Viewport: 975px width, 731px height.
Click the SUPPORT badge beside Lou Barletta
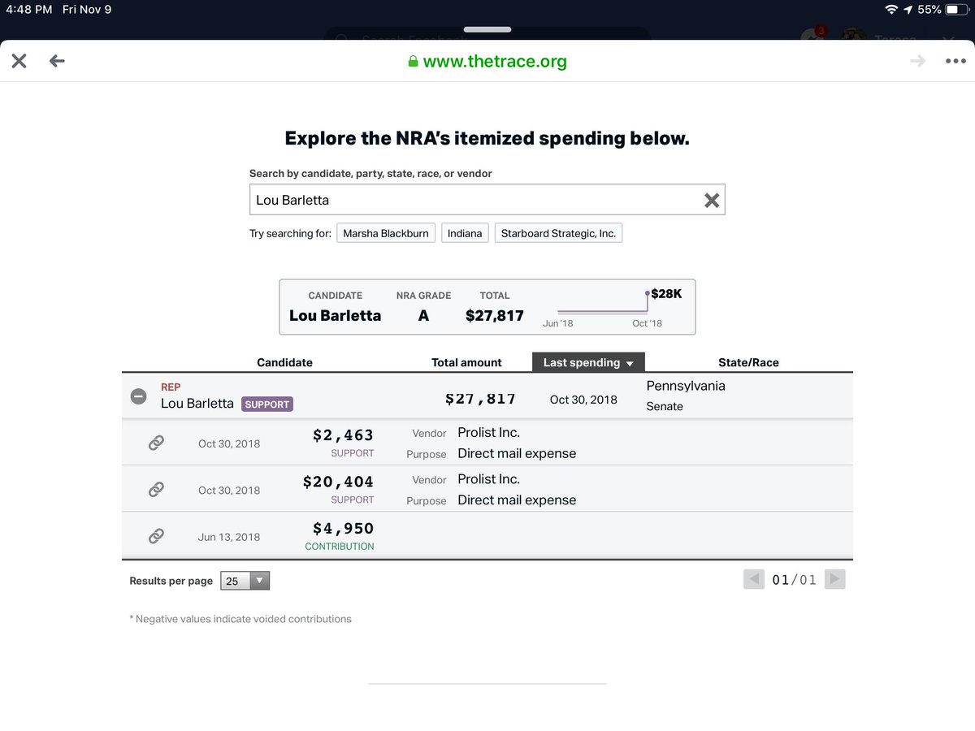[266, 404]
